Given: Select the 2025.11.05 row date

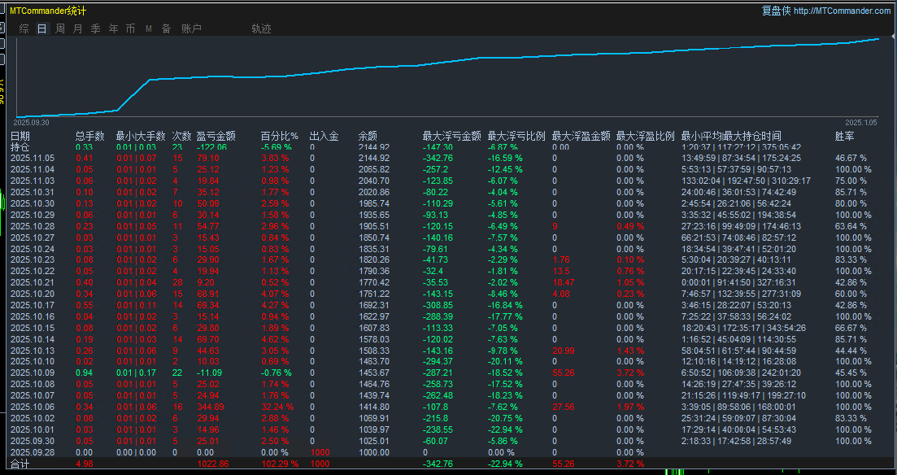Looking at the screenshot, I should (x=32, y=158).
